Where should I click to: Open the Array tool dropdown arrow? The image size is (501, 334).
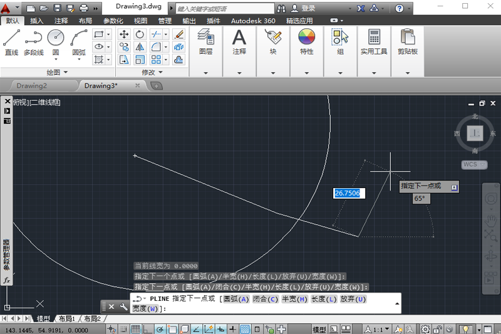(165, 60)
